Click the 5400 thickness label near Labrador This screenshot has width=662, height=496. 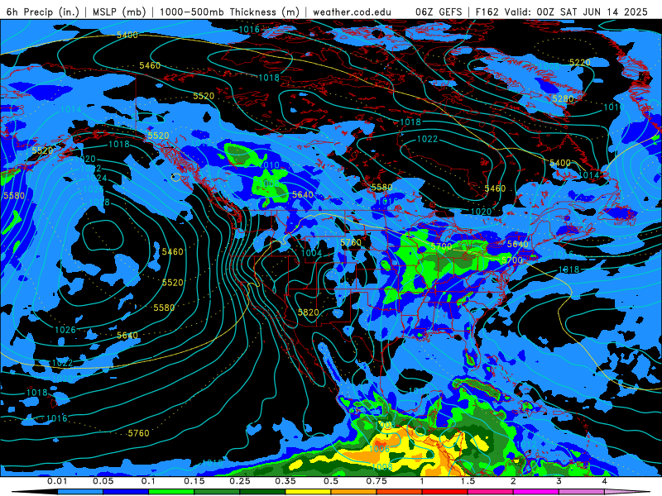560,163
